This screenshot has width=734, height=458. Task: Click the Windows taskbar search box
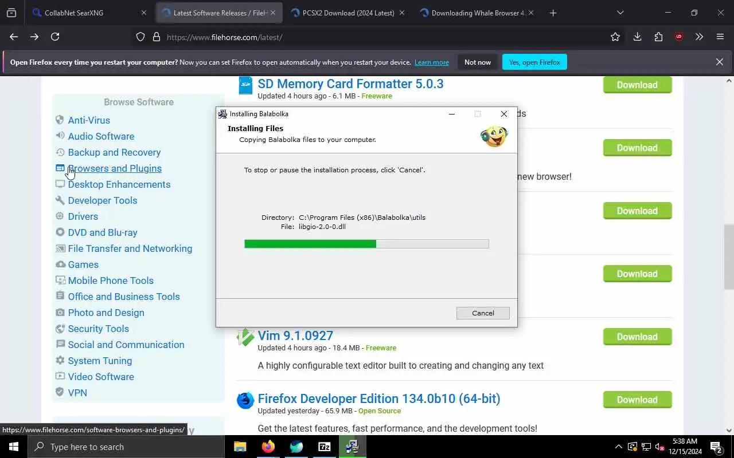126,447
